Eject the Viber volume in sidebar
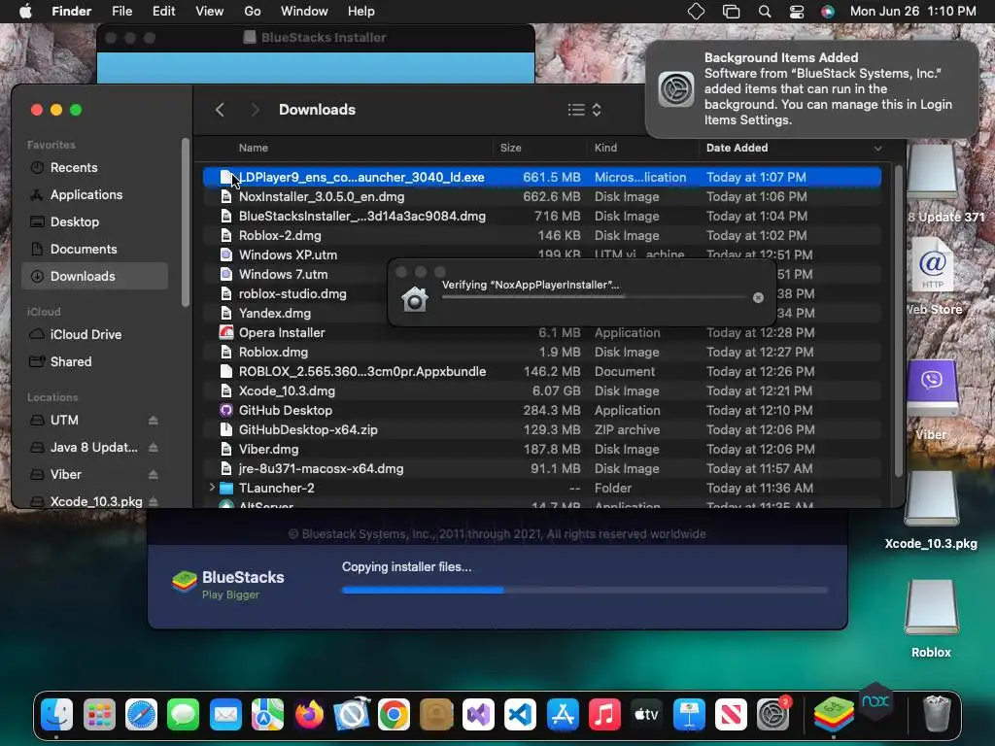 pos(153,474)
